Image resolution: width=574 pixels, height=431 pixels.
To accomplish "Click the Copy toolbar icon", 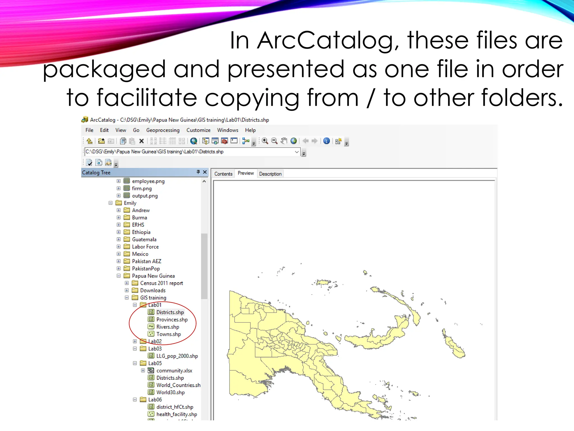I will tap(123, 141).
